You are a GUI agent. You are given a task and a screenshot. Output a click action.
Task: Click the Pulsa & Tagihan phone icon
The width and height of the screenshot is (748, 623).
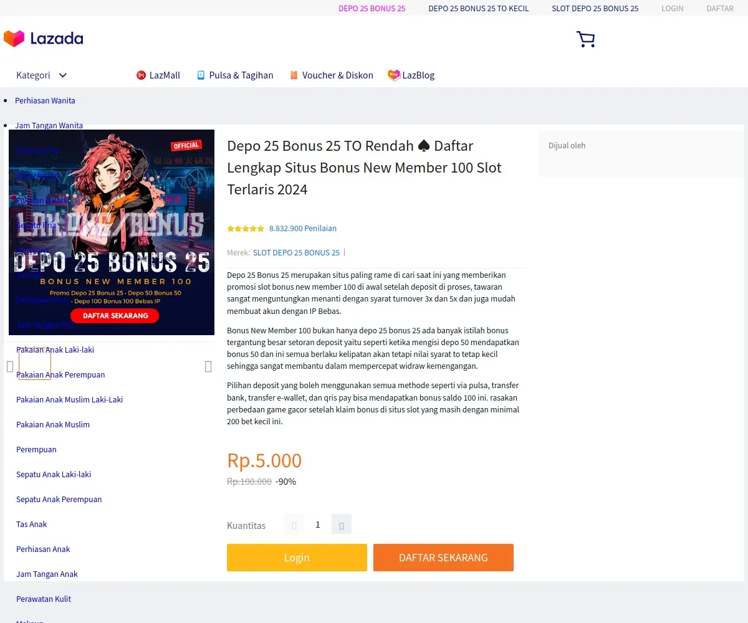(201, 75)
